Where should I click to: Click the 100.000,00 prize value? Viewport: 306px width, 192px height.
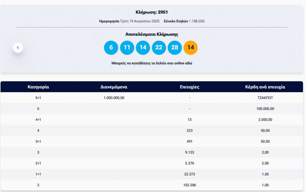pyautogui.click(x=265, y=109)
